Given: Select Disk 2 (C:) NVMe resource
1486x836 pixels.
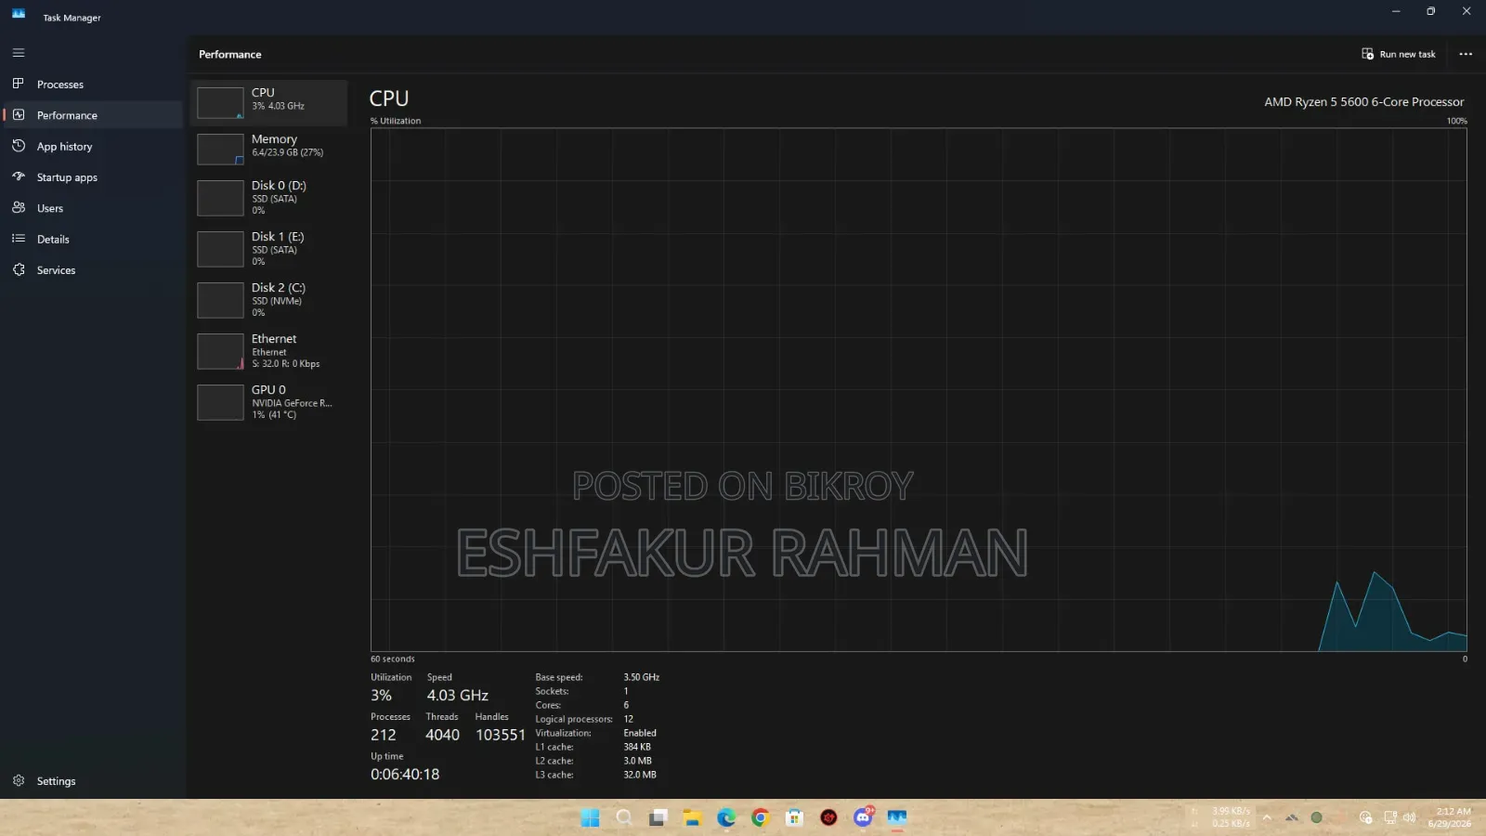Looking at the screenshot, I should tap(269, 300).
